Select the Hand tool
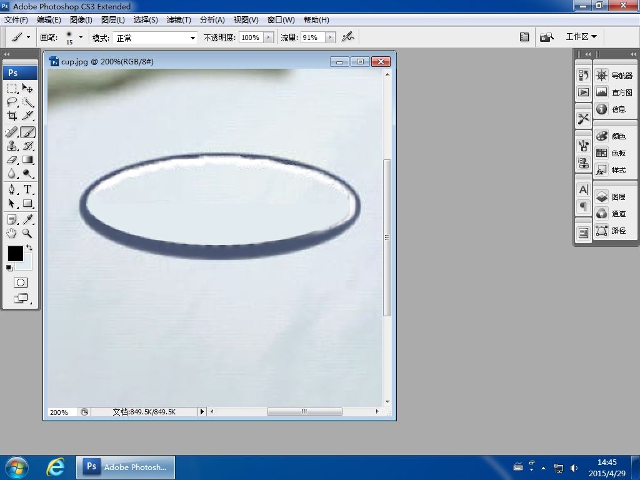Screen dimensions: 640x480 click(12, 233)
